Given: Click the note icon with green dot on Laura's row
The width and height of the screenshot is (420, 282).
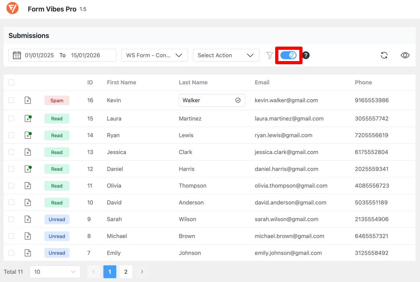Looking at the screenshot, I should coord(28,119).
